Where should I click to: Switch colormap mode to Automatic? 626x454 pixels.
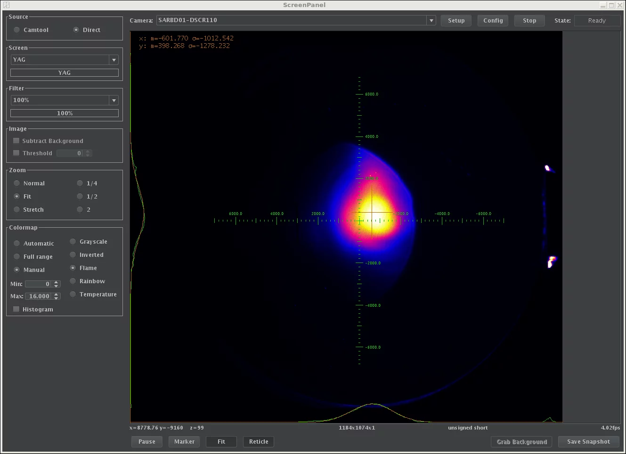tap(16, 243)
